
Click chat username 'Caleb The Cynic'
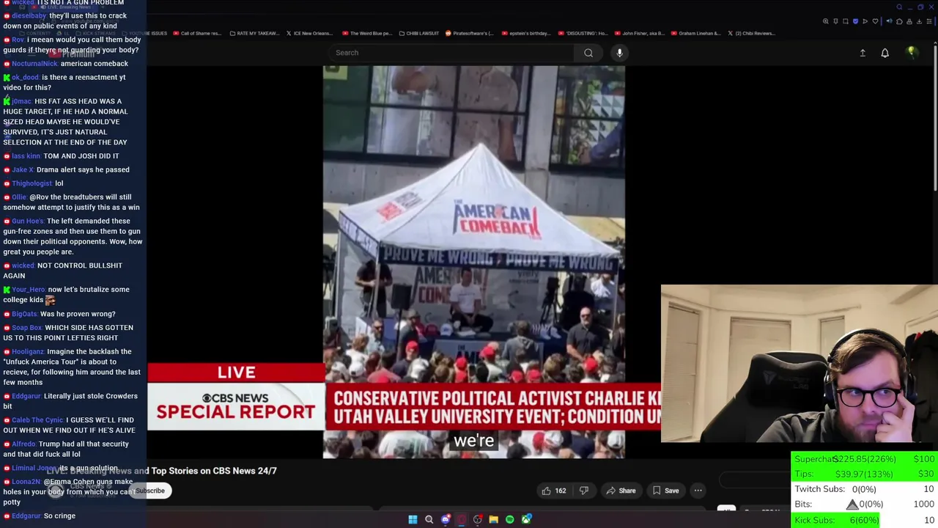click(37, 420)
